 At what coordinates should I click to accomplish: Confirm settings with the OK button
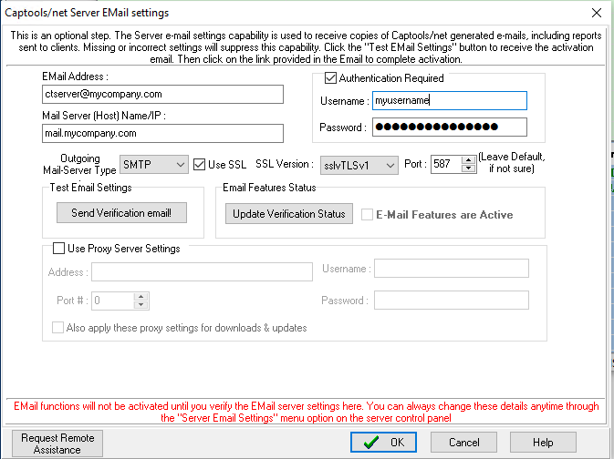383,443
